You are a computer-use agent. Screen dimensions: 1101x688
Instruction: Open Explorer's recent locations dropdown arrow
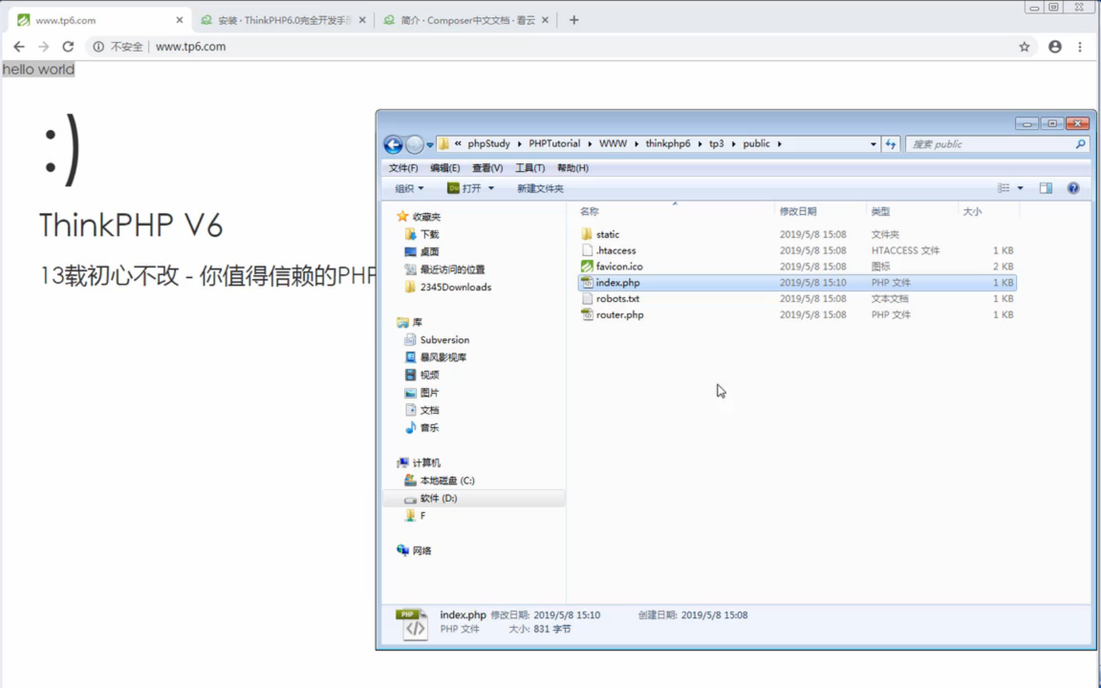pyautogui.click(x=430, y=145)
